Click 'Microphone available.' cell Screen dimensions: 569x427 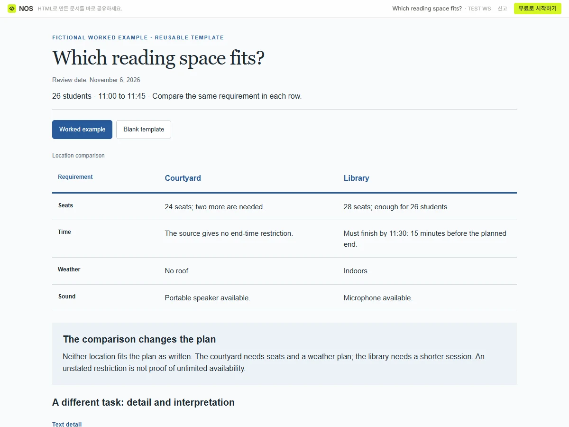378,298
